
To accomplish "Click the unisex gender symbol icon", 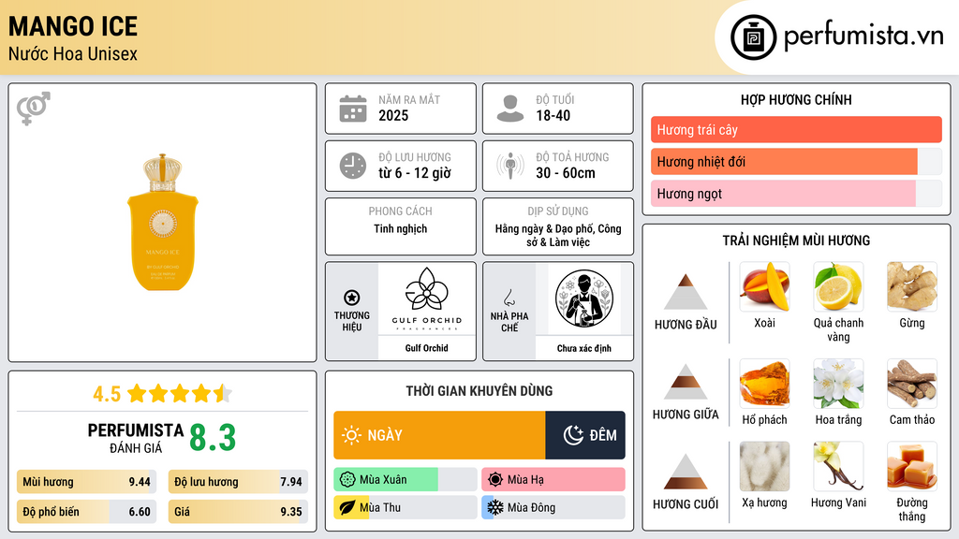I will point(33,109).
